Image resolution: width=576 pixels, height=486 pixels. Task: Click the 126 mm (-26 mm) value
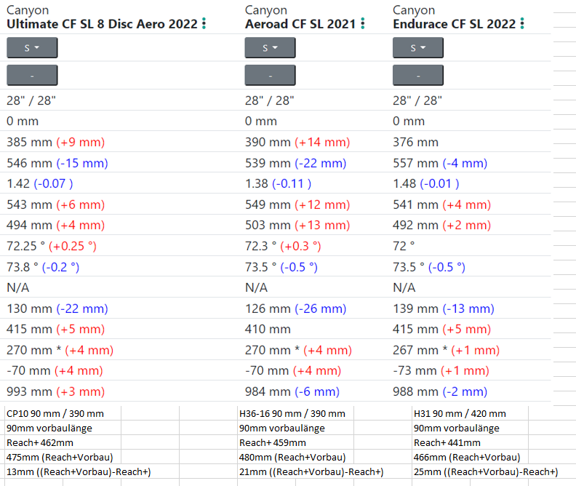tap(296, 308)
